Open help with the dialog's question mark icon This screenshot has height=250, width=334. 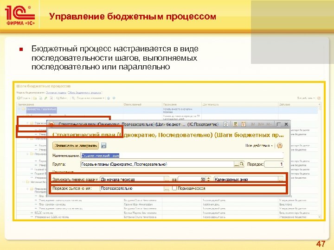(280, 146)
